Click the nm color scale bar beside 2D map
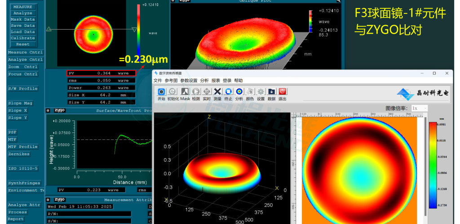This screenshot has width=460, height=224. point(433,165)
